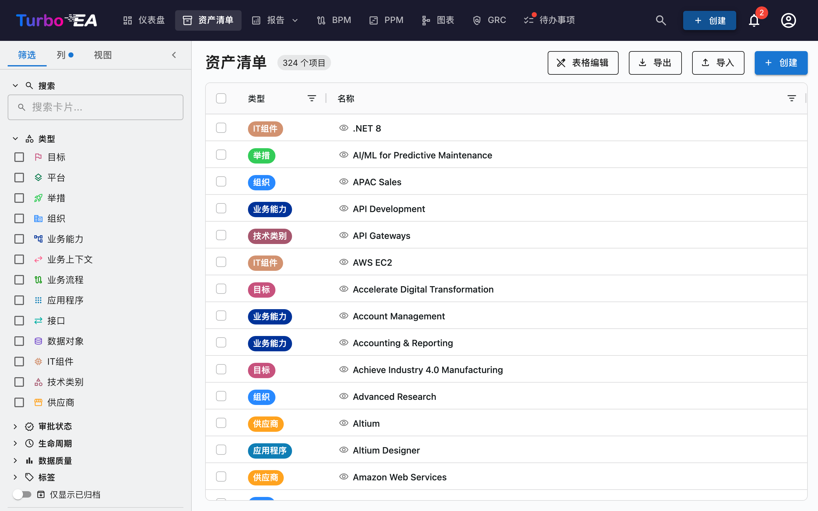Viewport: 818px width, 511px height.
Task: Open the Amazon Web Services card link
Action: pos(399,477)
